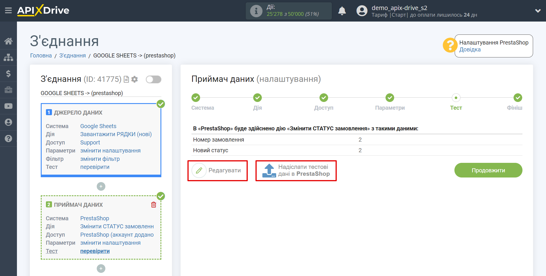Click the ApiX-Drive logo
This screenshot has width=546, height=276.
pos(43,11)
